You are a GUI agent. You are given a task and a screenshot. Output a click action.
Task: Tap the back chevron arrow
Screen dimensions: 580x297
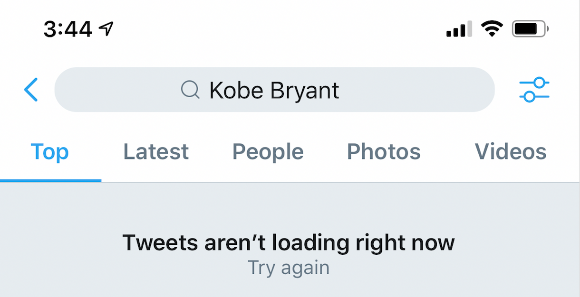coord(31,90)
